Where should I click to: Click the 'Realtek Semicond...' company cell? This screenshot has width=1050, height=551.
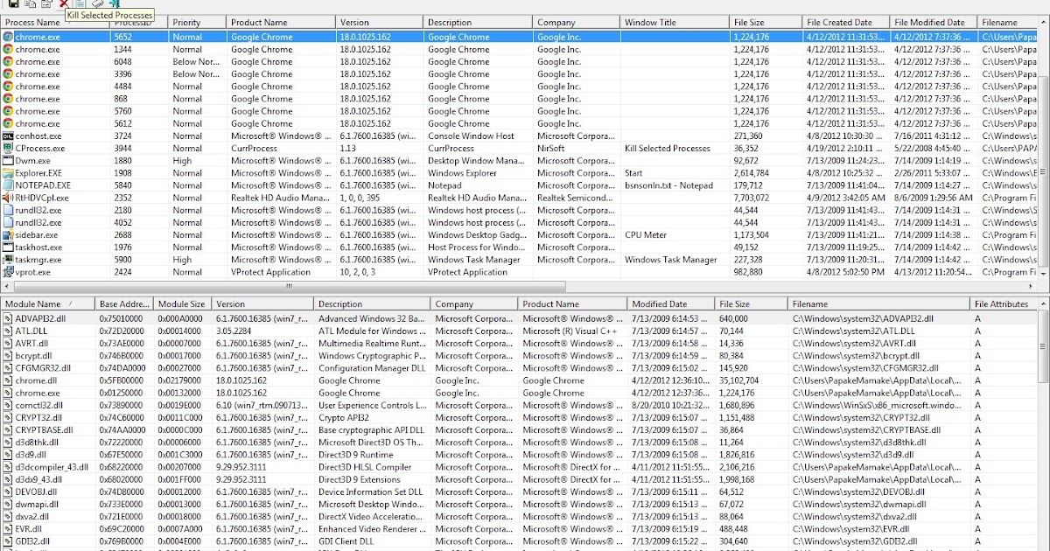(x=577, y=198)
